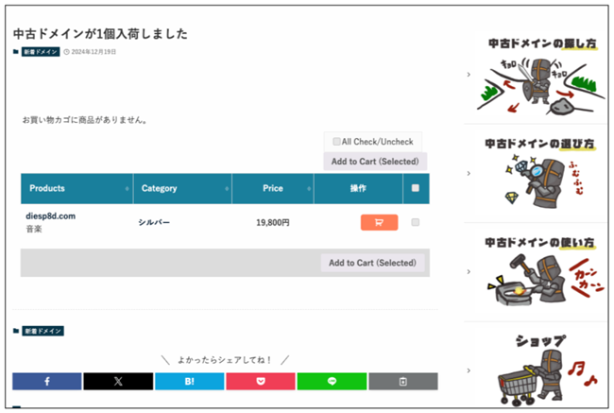Open 新着ドメイン category tag under the title
Image resolution: width=614 pixels, height=413 pixels.
click(x=42, y=52)
